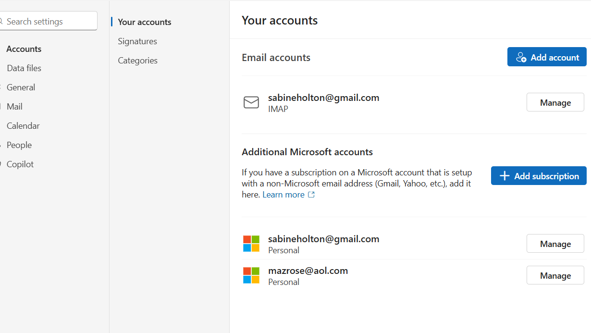Switch to the Categories section
Viewport: 591px width, 333px height.
coord(138,61)
